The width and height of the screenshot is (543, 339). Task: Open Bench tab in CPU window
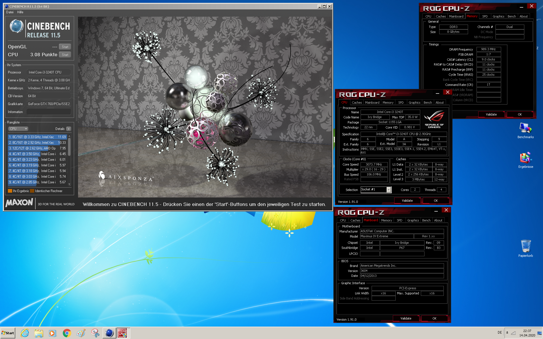pyautogui.click(x=428, y=103)
